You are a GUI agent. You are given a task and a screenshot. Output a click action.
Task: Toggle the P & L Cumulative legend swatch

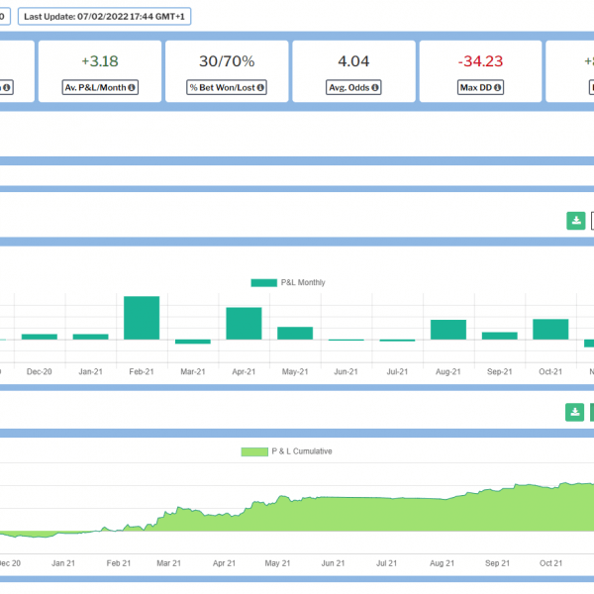[x=254, y=451]
